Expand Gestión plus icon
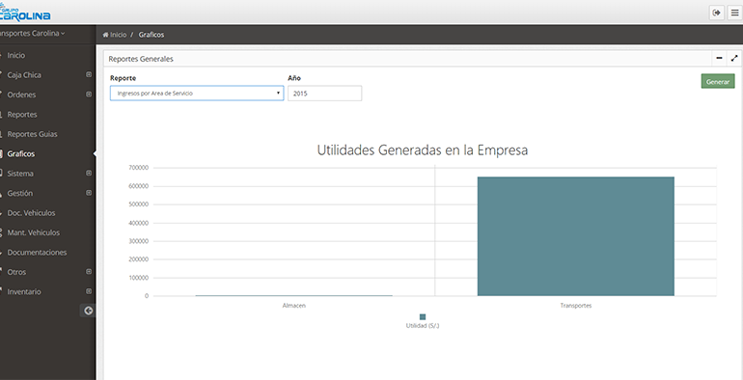The width and height of the screenshot is (743, 380). tap(89, 193)
